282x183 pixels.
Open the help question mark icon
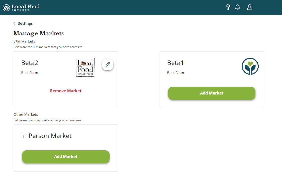pos(228,7)
